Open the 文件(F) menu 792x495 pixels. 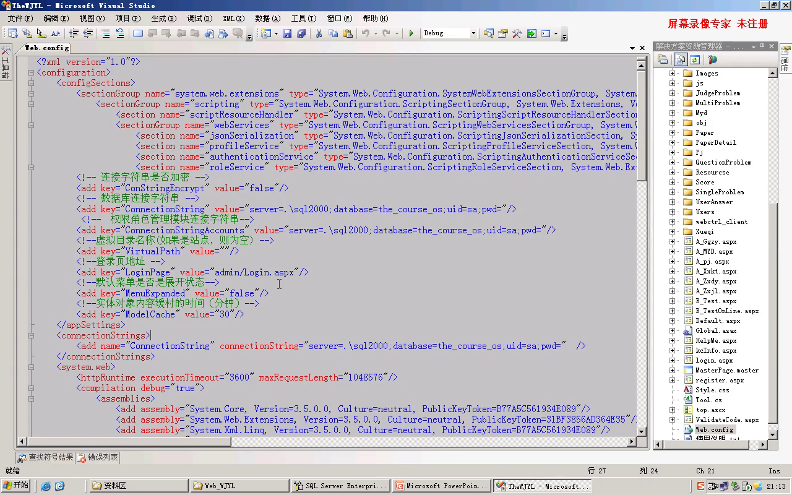click(20, 19)
